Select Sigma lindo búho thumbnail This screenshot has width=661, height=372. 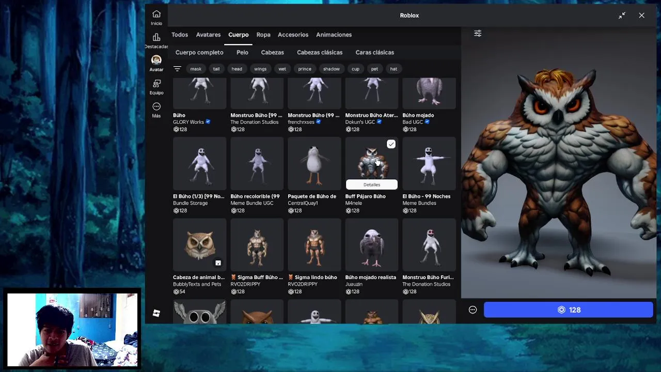[x=314, y=245]
